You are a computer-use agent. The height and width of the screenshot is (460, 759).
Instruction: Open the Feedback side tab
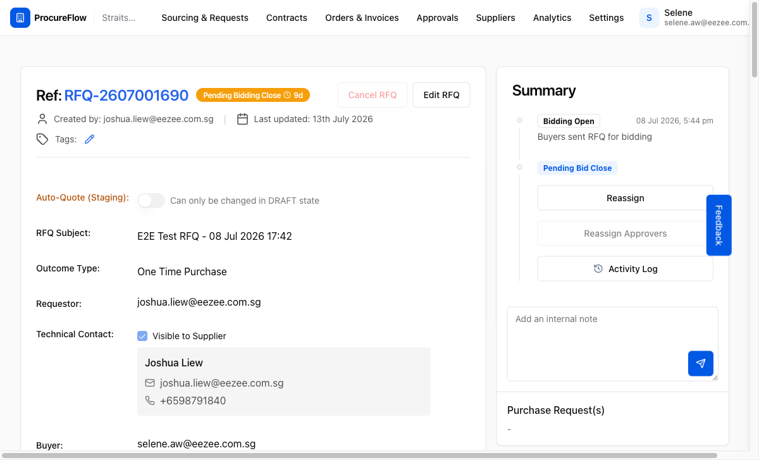(719, 225)
